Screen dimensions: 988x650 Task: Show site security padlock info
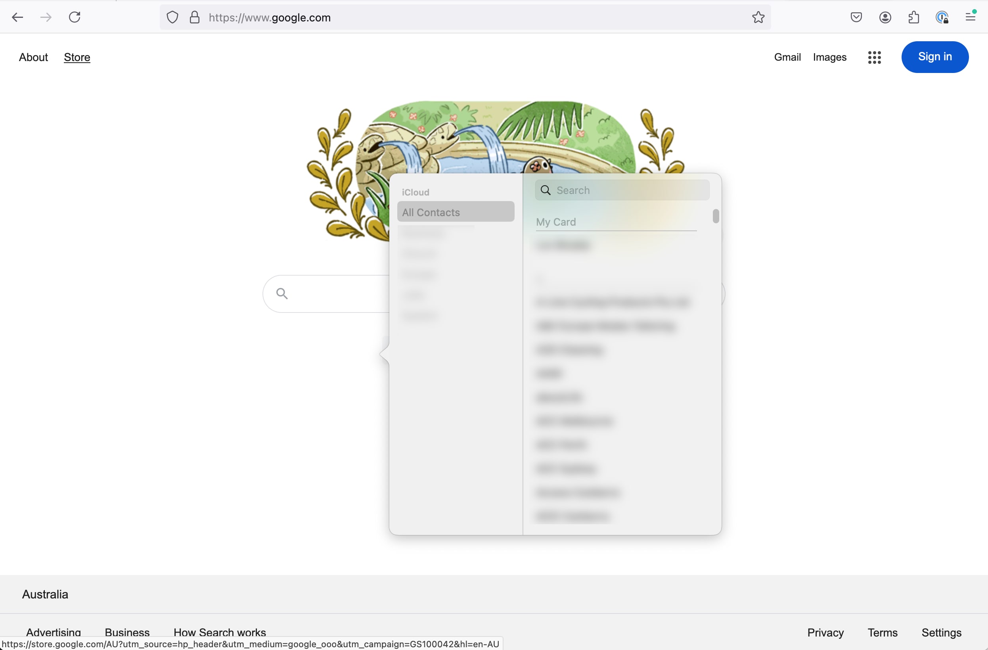coord(195,17)
